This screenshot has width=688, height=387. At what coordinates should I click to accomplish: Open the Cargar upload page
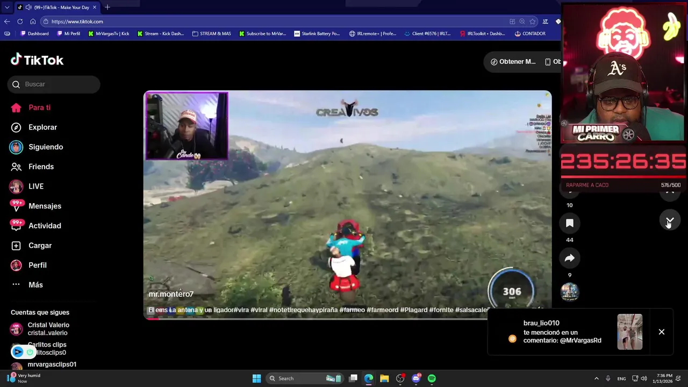[31, 246]
